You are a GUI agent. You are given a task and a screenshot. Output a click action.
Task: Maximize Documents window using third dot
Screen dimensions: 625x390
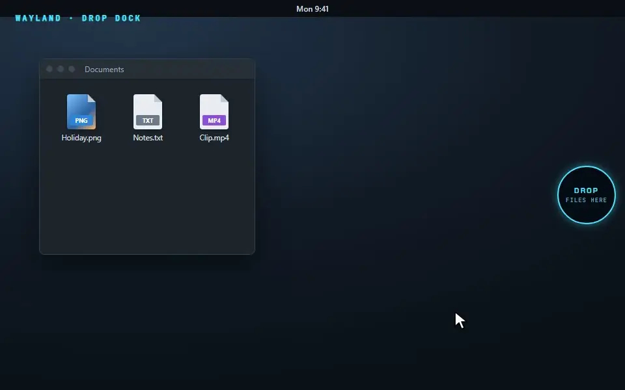72,69
